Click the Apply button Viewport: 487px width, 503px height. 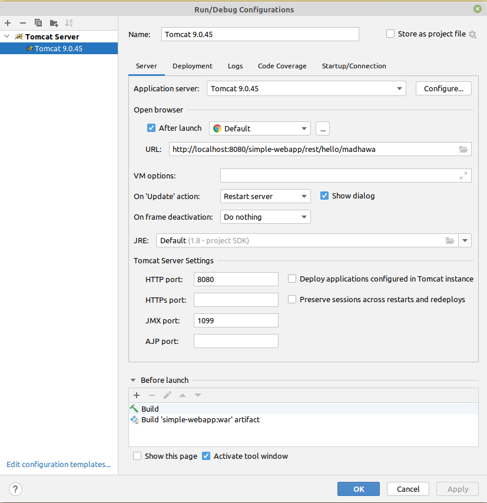(x=458, y=489)
